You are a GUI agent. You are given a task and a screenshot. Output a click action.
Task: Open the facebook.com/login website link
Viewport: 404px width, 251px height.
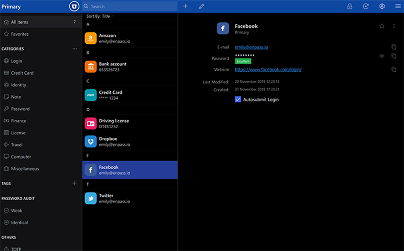coord(268,70)
